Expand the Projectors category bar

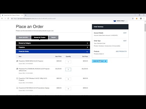(53, 47)
